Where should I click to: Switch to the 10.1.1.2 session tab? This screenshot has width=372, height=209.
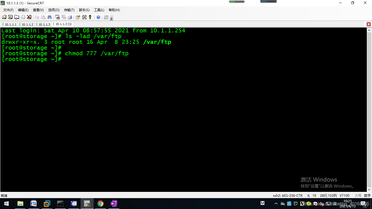point(26,24)
